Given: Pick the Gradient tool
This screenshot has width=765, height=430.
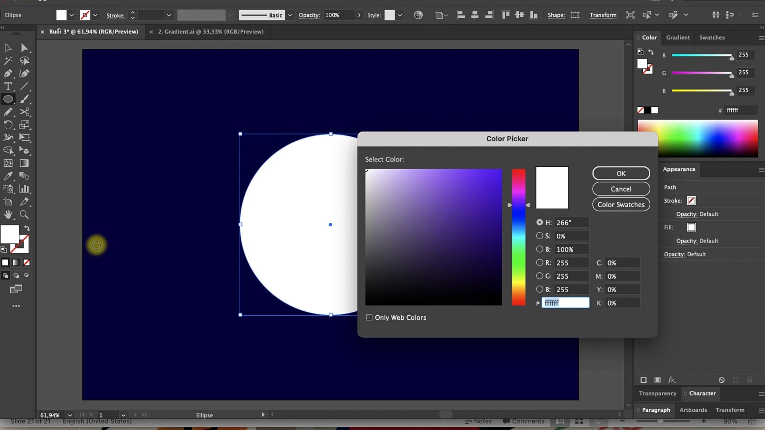Looking at the screenshot, I should tap(24, 163).
